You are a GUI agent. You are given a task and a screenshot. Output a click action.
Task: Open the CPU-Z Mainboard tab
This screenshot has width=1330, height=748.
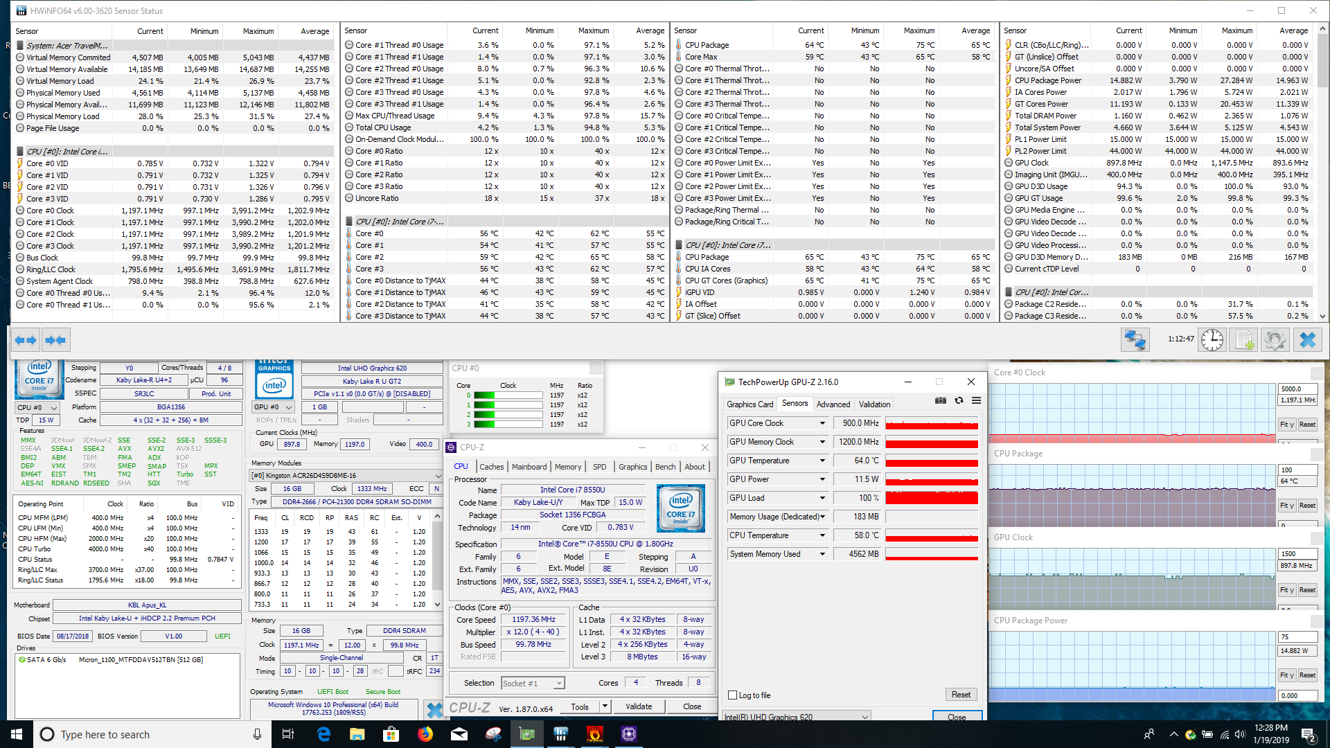coord(529,467)
